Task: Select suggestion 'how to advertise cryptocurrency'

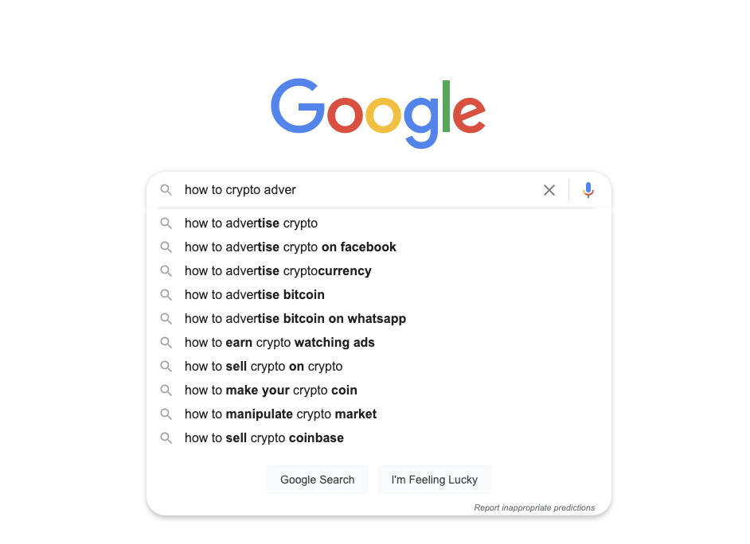Action: click(277, 271)
